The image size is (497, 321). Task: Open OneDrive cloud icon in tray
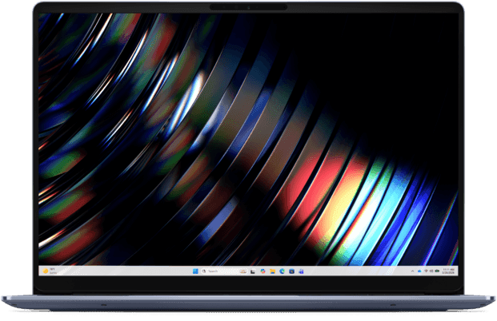click(419, 271)
